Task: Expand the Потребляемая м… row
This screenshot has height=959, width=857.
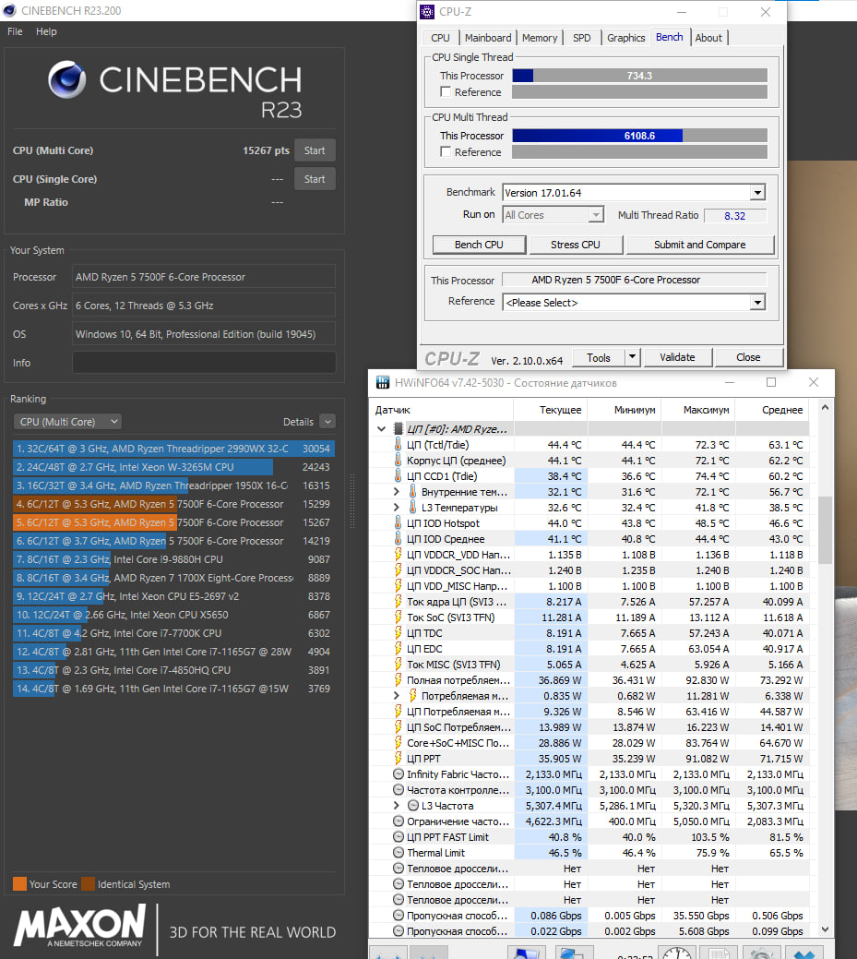Action: click(396, 695)
